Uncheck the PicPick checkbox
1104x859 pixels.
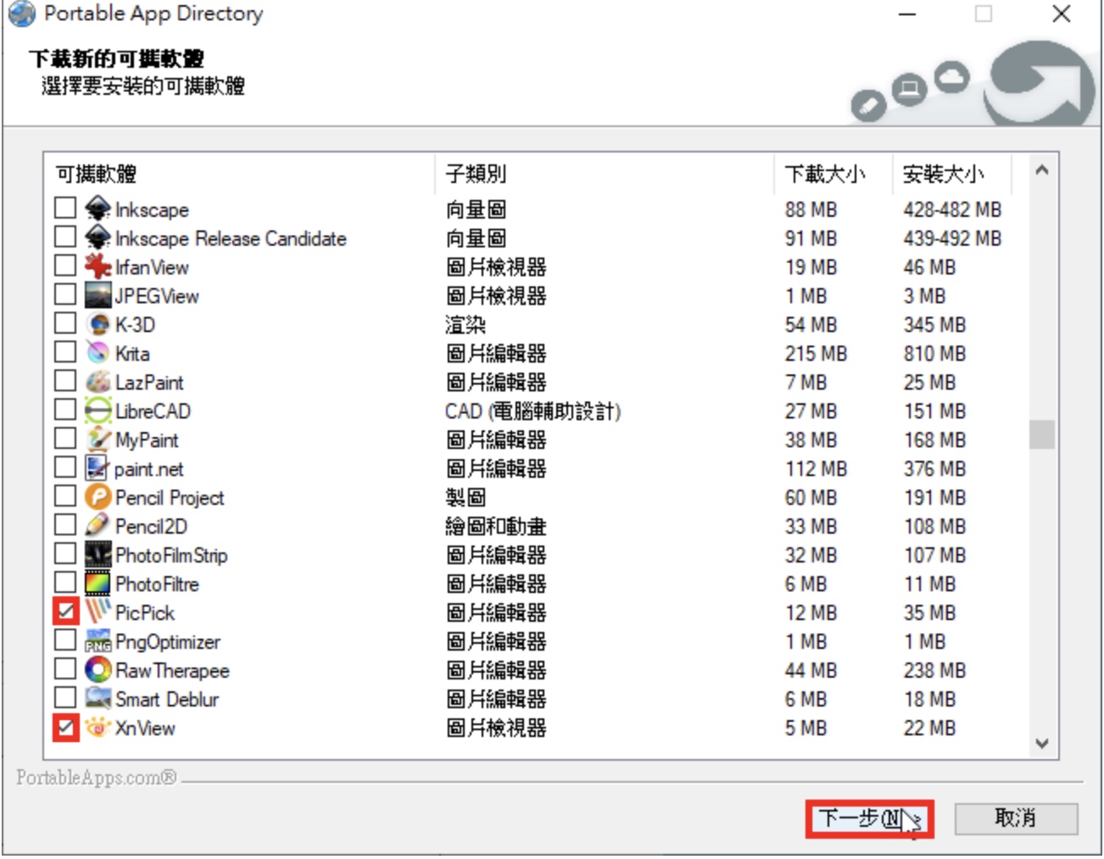click(x=65, y=611)
